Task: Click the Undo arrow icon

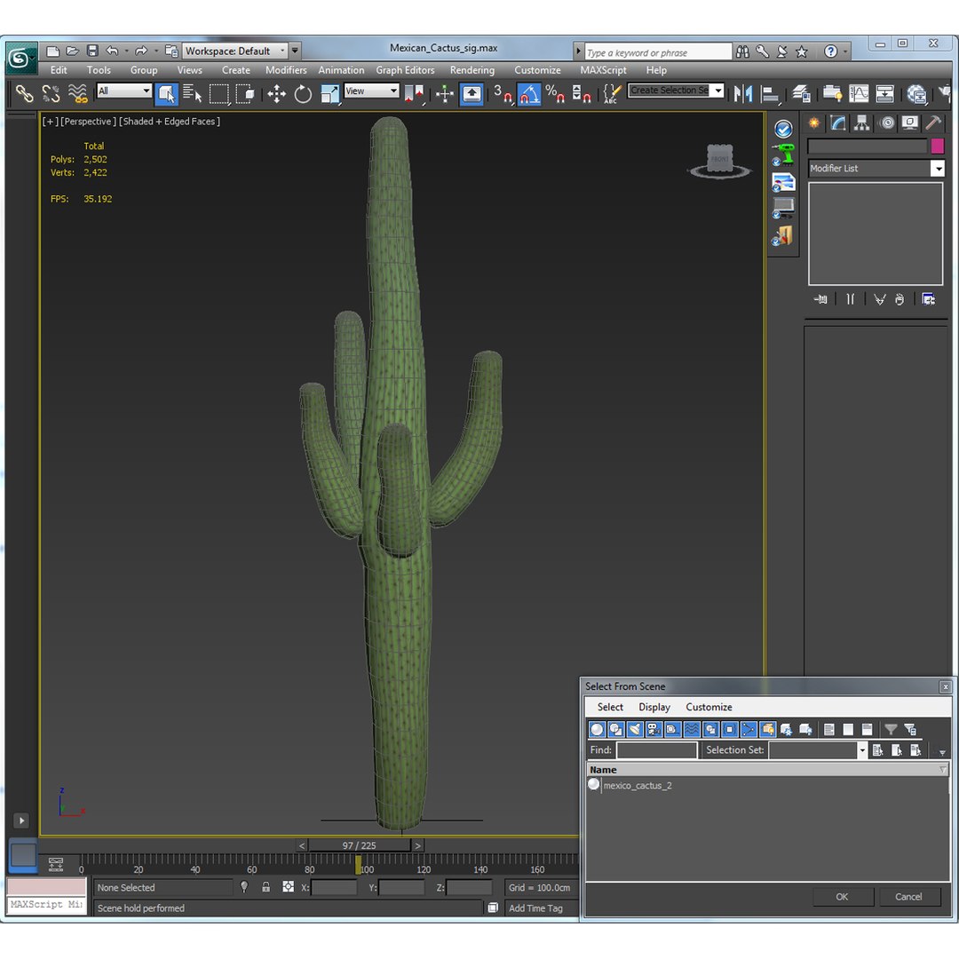Action: click(x=112, y=51)
